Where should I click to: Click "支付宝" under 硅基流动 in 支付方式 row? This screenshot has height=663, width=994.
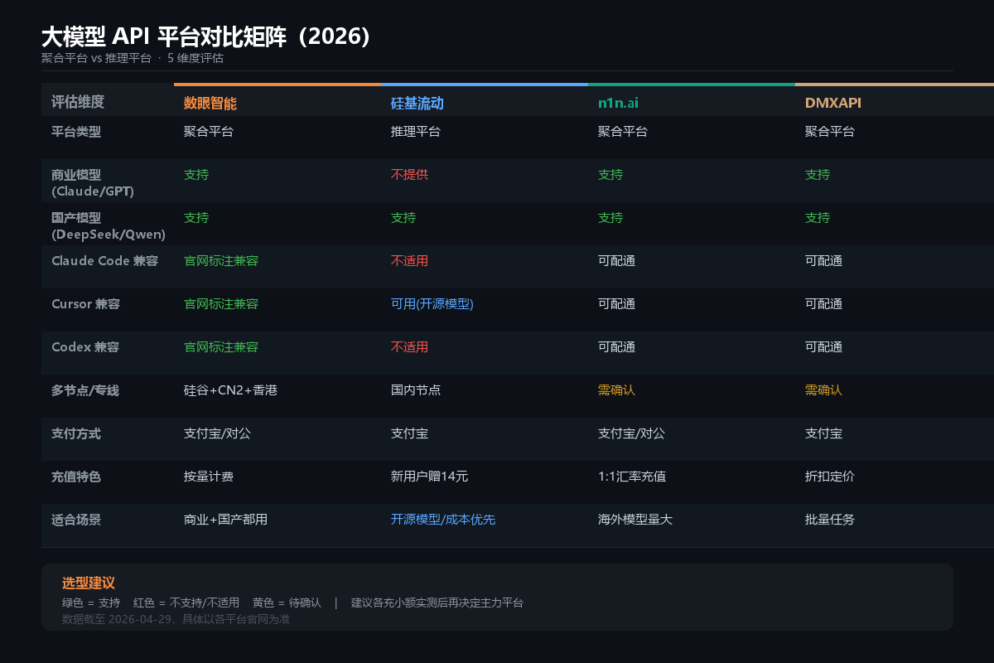409,433
